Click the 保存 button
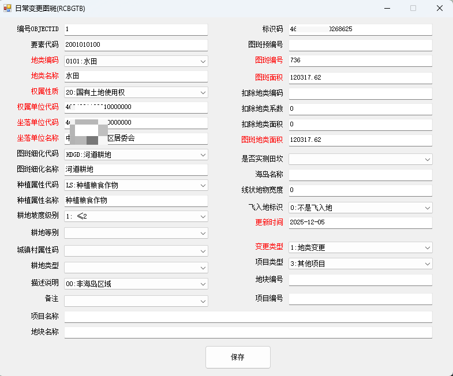Viewport: 453px width, 376px height. click(x=238, y=357)
